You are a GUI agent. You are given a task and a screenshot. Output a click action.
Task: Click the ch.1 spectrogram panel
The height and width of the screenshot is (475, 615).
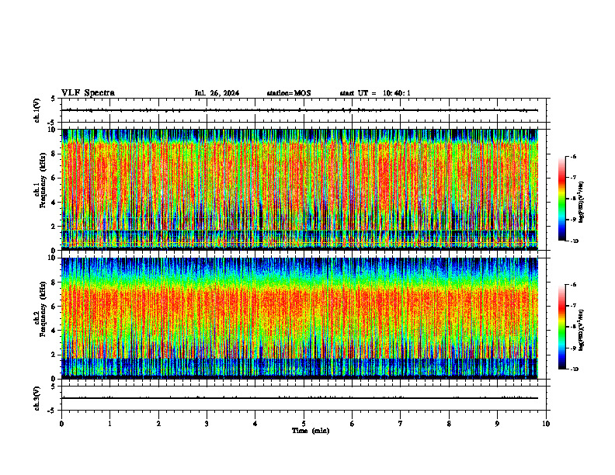300,189
